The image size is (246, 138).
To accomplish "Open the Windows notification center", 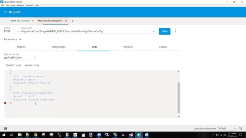I will [241, 135].
